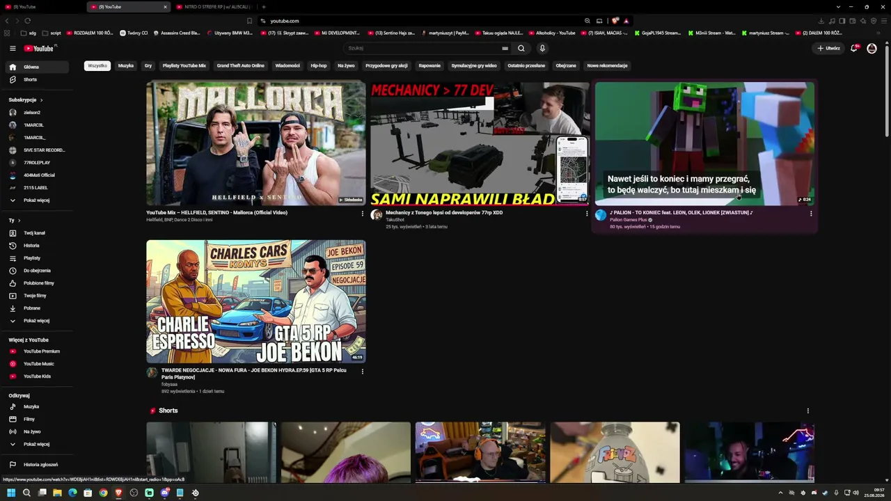
Task: Open a new browser tab
Action: point(263,7)
